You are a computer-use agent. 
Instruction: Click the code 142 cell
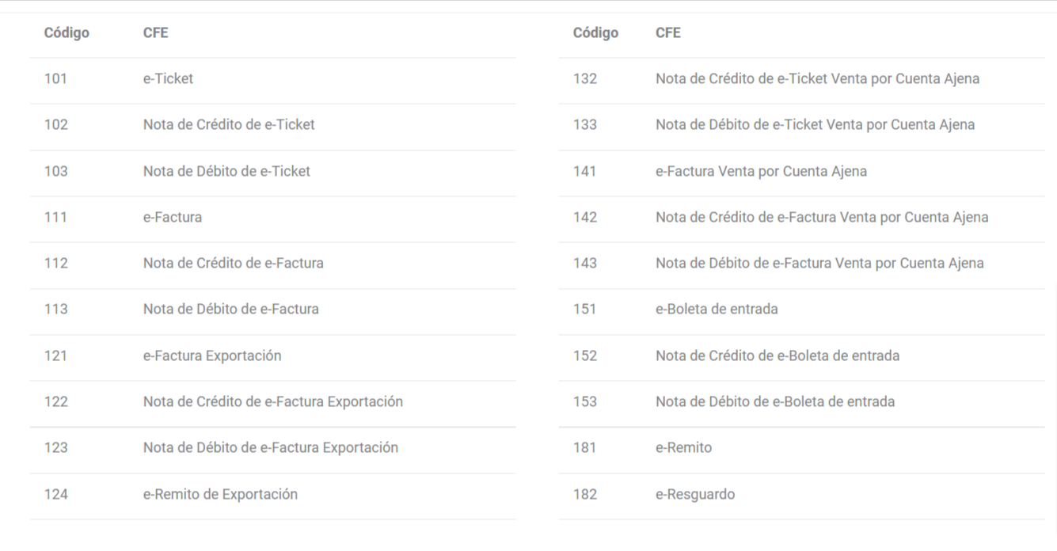(x=585, y=218)
